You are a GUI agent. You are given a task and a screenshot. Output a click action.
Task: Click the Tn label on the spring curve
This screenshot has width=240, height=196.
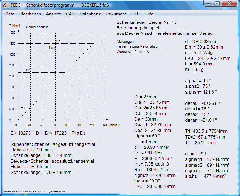tap(57, 41)
